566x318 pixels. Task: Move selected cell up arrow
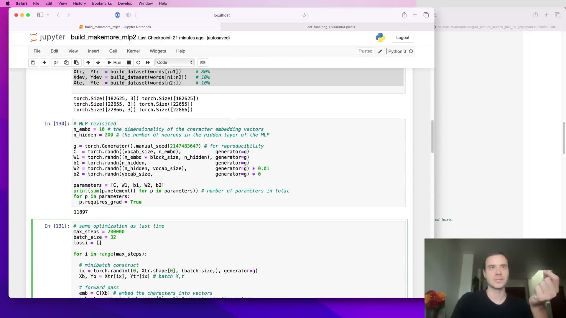coord(88,62)
